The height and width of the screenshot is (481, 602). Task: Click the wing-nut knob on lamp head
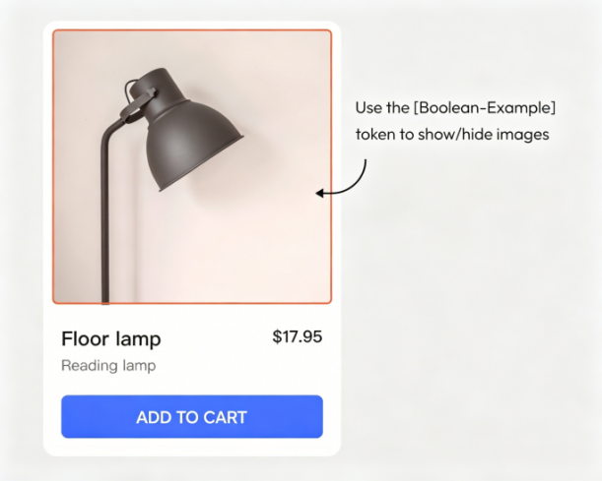[x=149, y=93]
